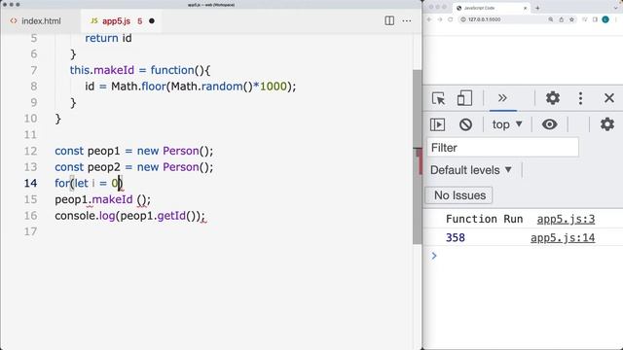Select the logged value 358 in console
This screenshot has width=623, height=350.
(x=456, y=237)
